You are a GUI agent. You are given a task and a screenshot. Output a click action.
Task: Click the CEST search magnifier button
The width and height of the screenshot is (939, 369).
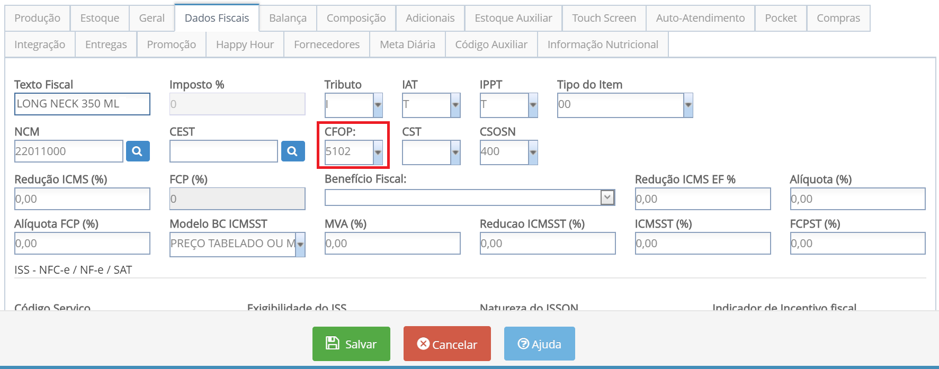tap(293, 151)
